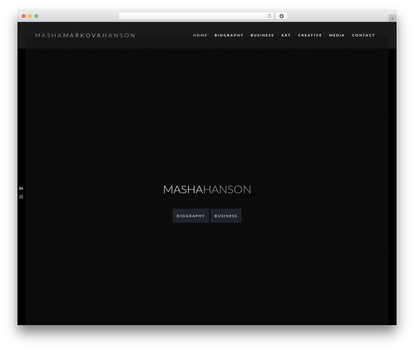Click the Business button below the title
Viewport: 414px width, 350px height.
(x=226, y=216)
